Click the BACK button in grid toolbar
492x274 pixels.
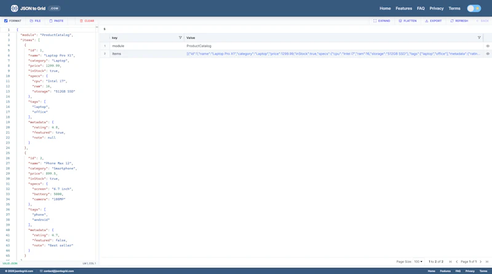tap(482, 21)
